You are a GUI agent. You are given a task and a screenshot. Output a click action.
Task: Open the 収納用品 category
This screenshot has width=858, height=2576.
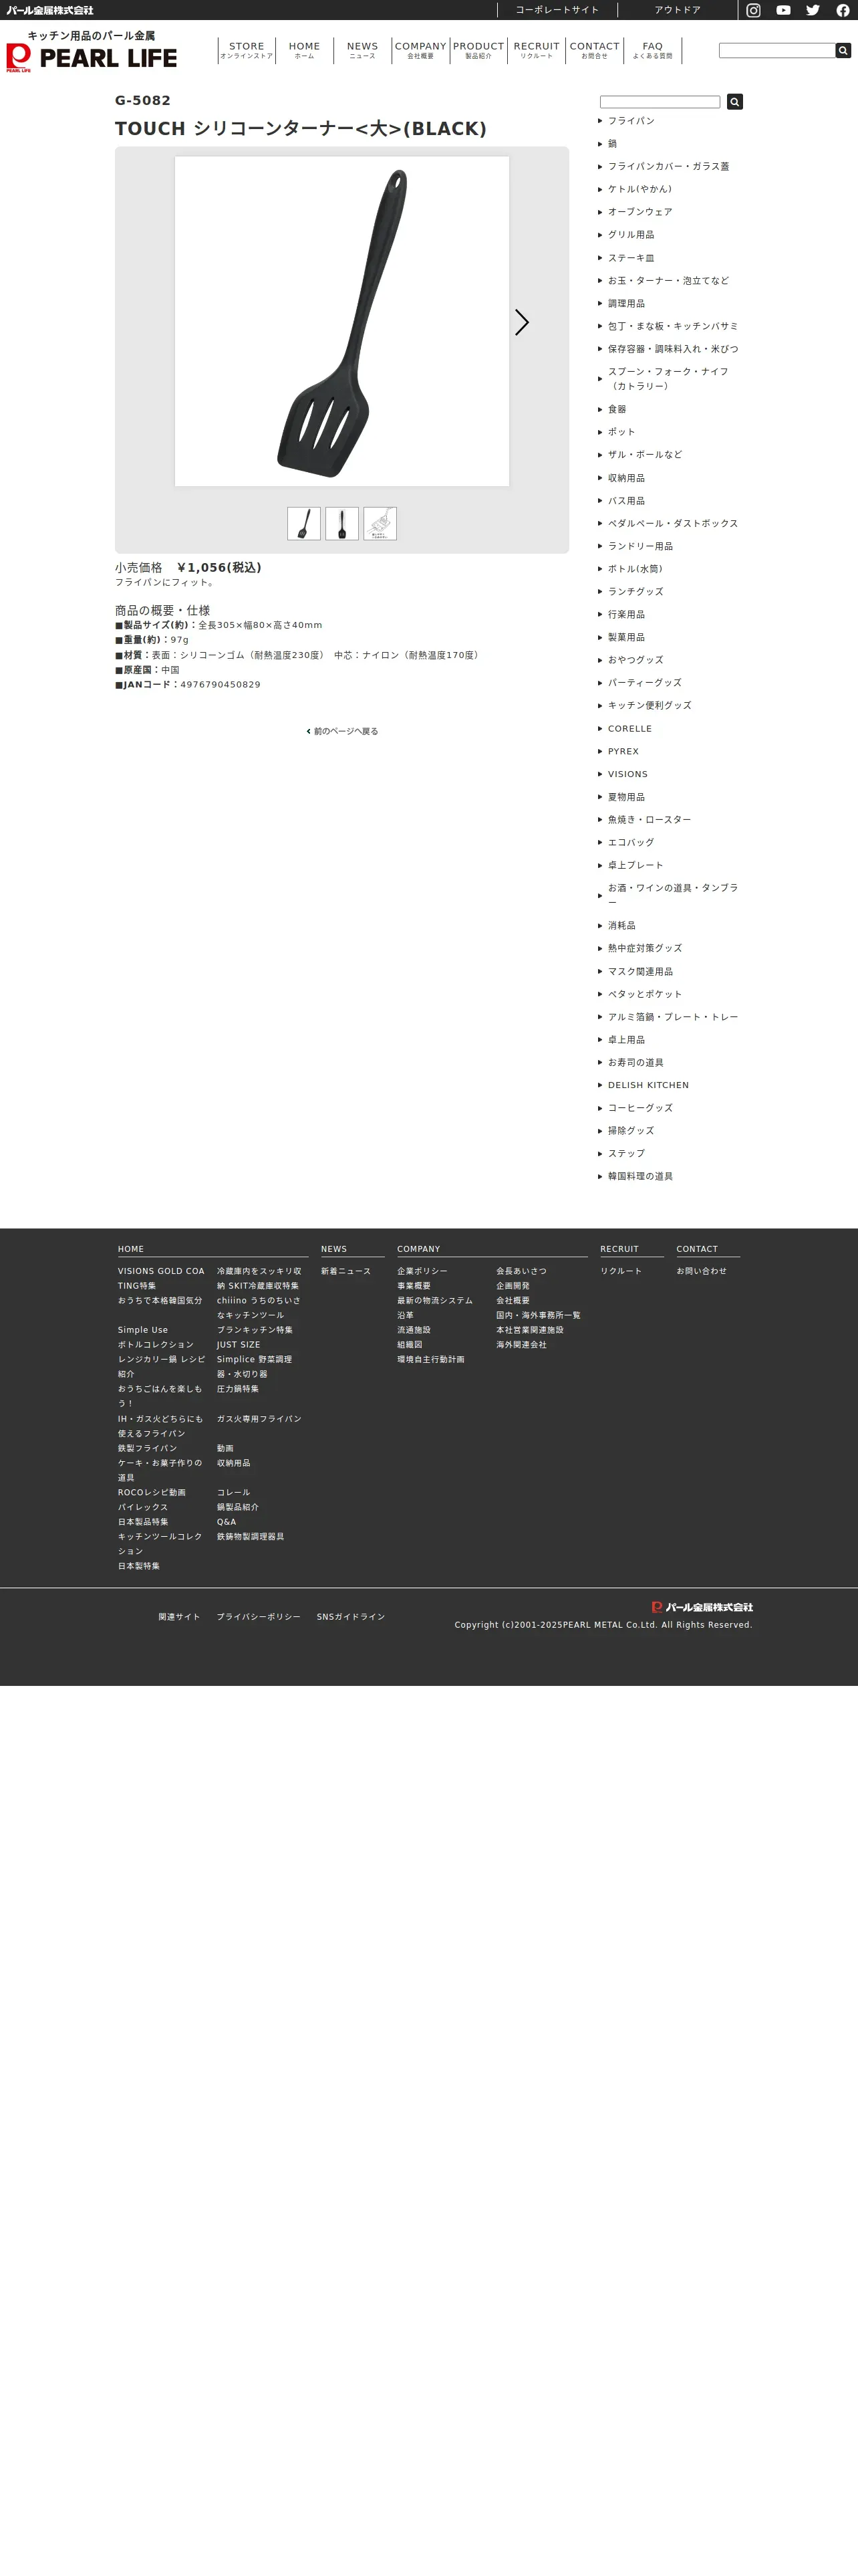pos(626,478)
